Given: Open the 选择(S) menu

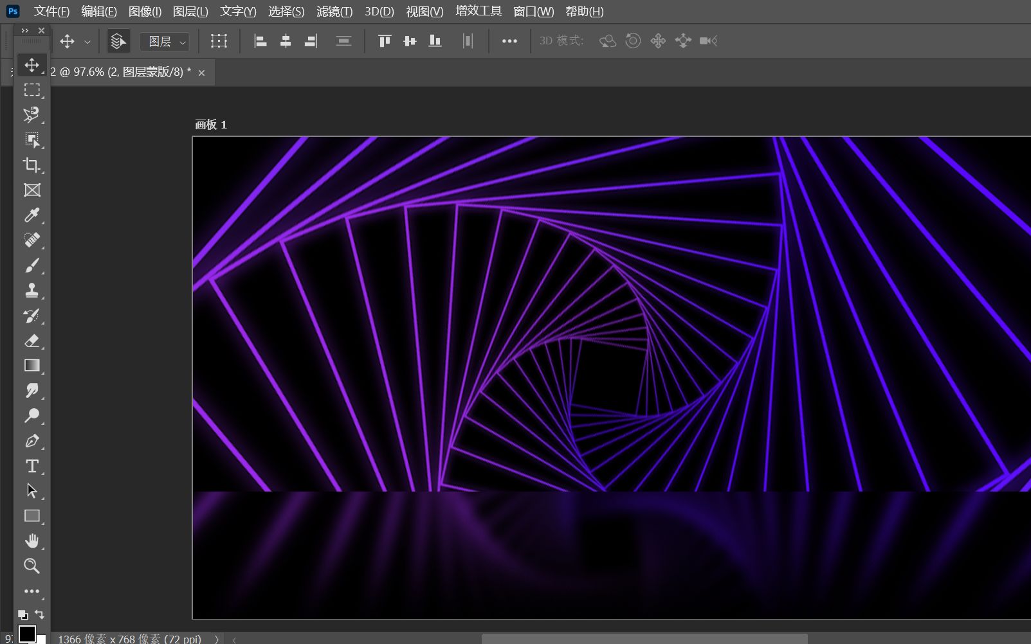Looking at the screenshot, I should pos(286,12).
